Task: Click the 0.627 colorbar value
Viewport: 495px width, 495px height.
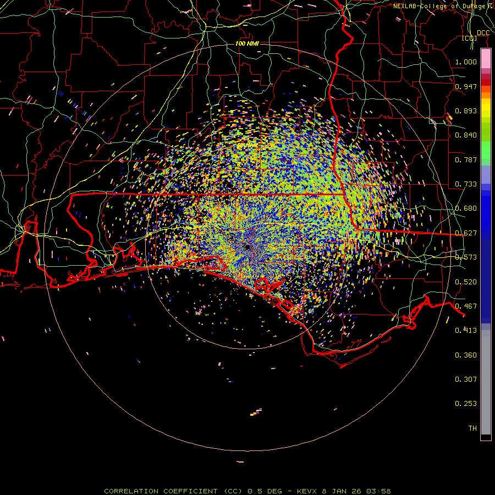Action: click(x=466, y=233)
